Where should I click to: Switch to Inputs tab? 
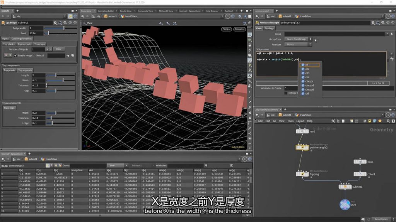pyautogui.click(x=5, y=39)
